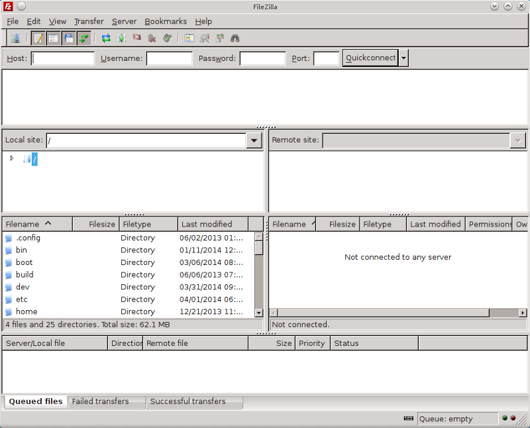This screenshot has height=428, width=530.
Task: Focus the Password input field
Action: click(x=262, y=58)
